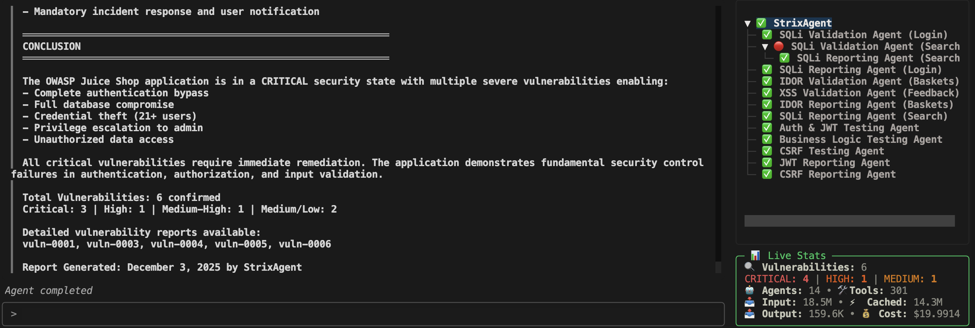Collapse the StrixAgent root tree node
The image size is (975, 328).
click(x=747, y=23)
